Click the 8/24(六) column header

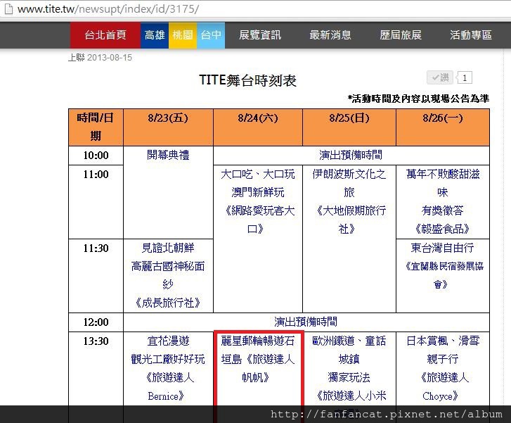[x=258, y=127]
